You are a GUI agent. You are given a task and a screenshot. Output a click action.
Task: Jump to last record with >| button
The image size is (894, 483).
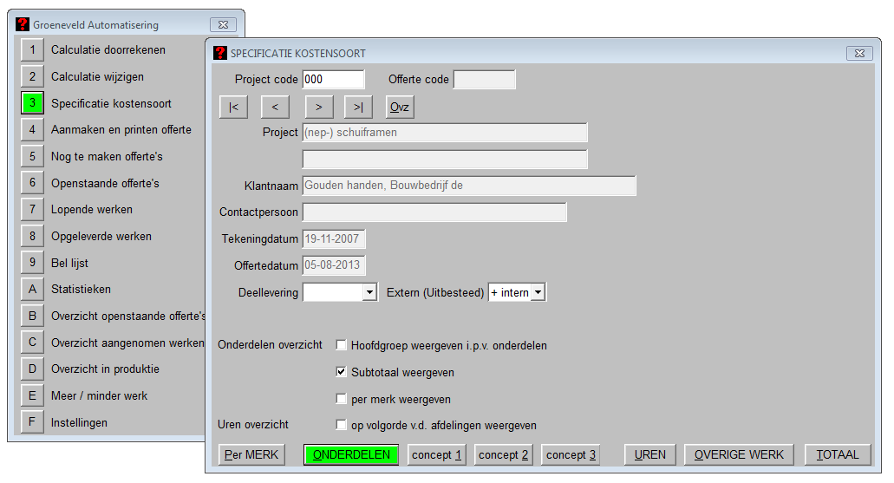tap(358, 107)
